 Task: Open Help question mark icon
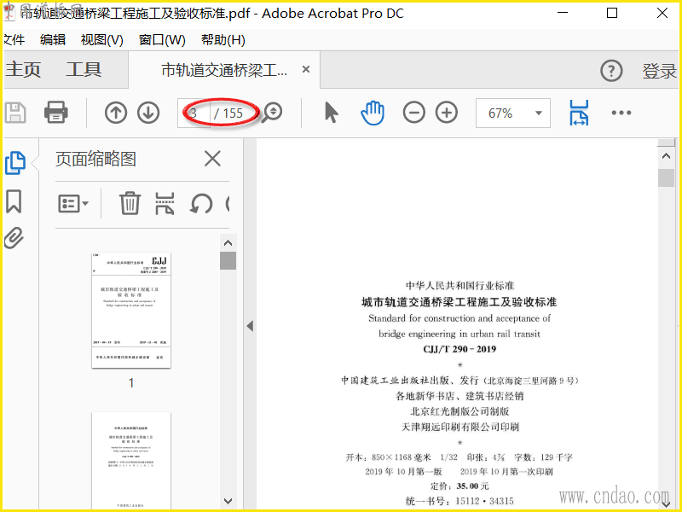[x=611, y=71]
